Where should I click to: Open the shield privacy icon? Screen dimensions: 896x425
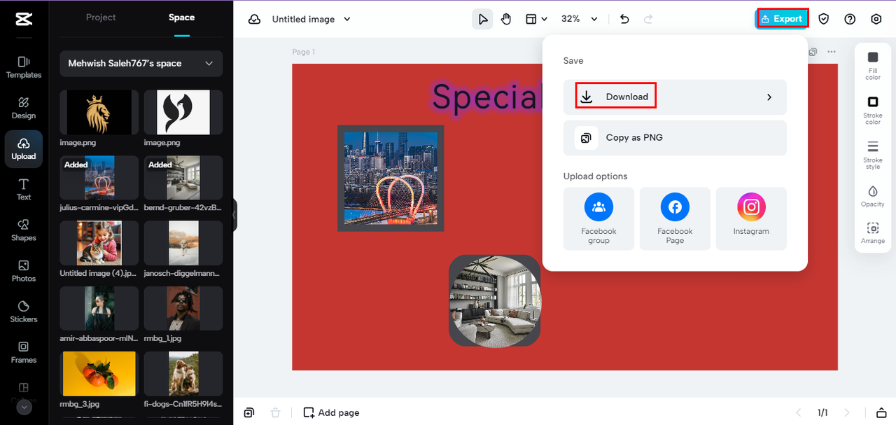pos(824,19)
